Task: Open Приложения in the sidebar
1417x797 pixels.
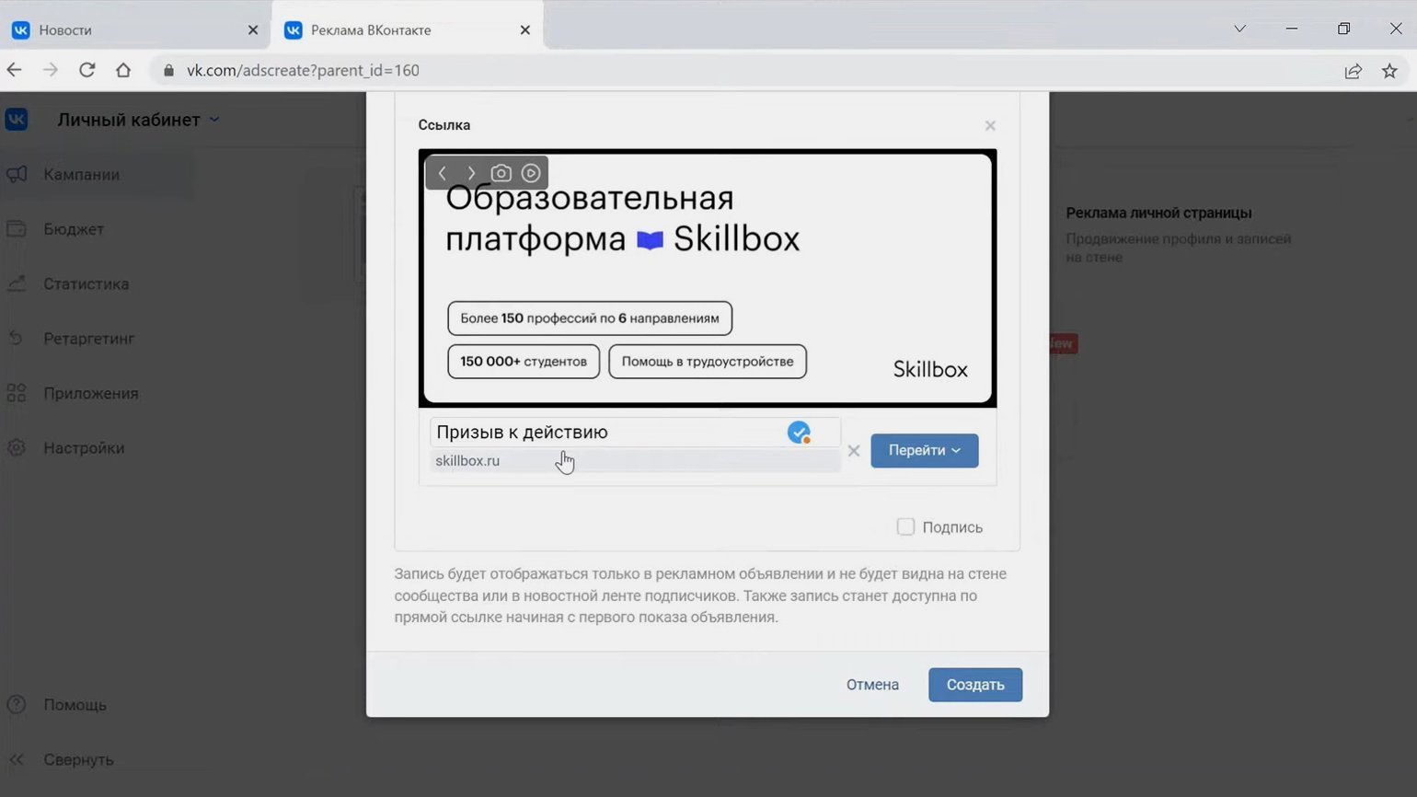Action: tap(90, 394)
